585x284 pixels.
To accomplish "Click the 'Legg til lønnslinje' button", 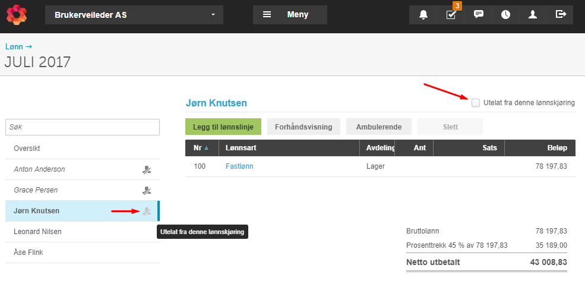I will point(223,127).
